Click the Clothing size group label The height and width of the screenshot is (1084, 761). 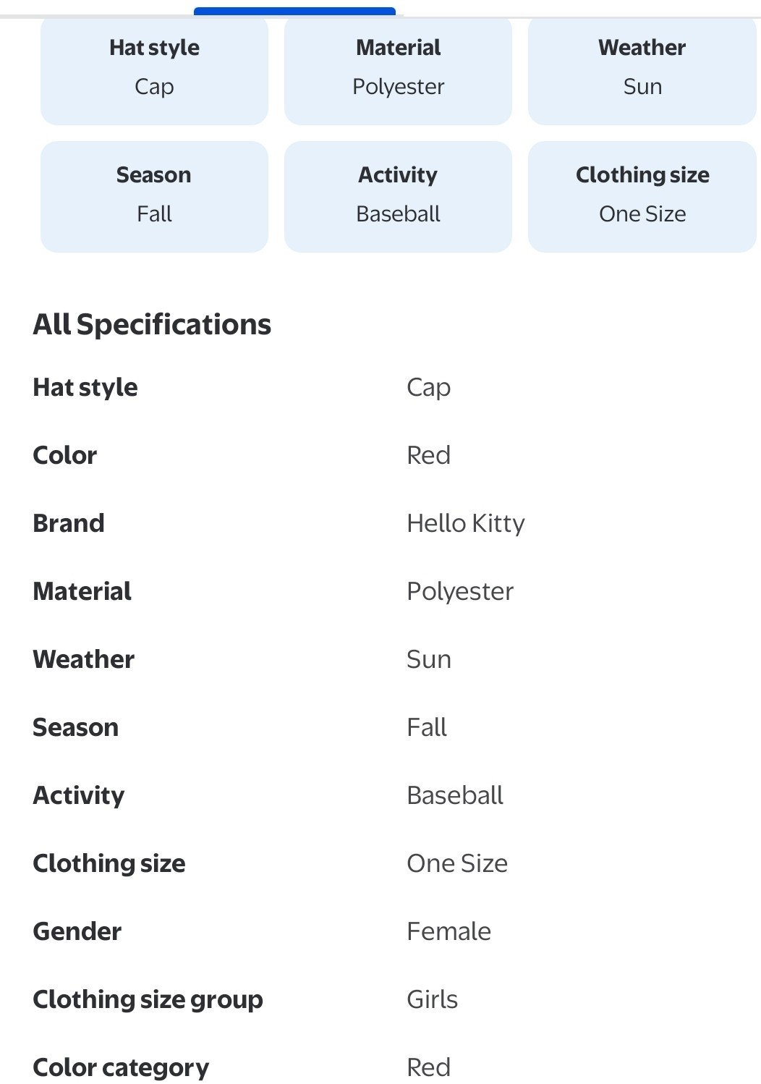148,999
